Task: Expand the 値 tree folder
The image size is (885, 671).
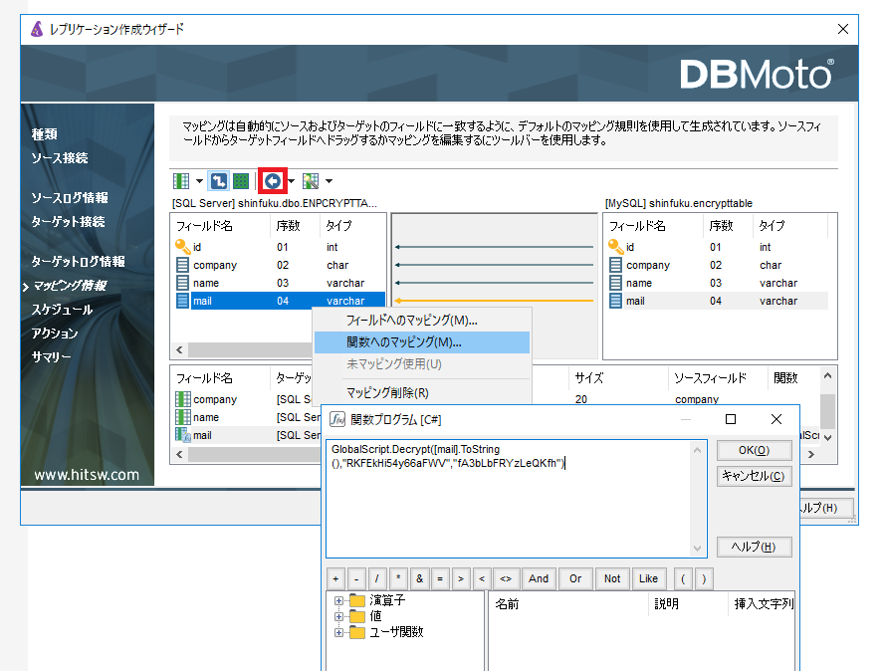Action: coord(338,616)
